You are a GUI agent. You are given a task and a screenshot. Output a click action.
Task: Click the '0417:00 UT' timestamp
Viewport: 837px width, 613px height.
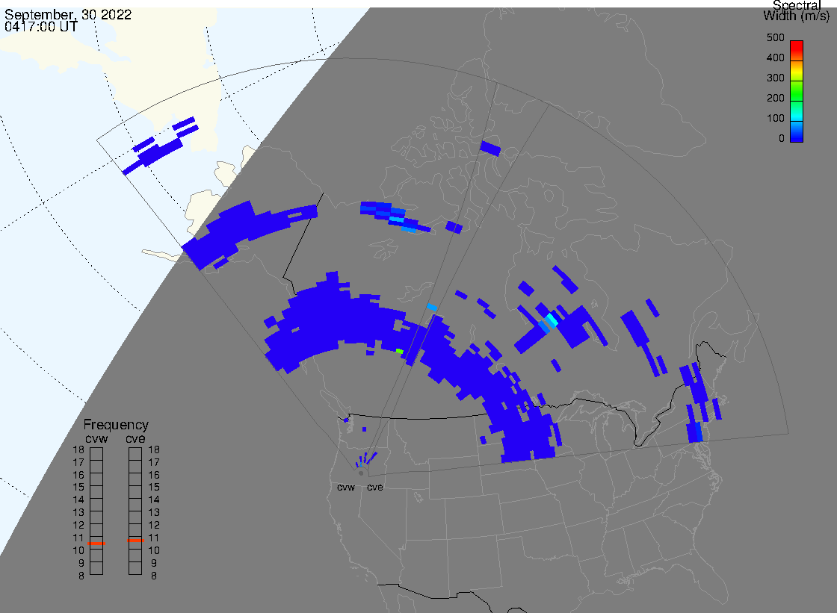click(41, 26)
